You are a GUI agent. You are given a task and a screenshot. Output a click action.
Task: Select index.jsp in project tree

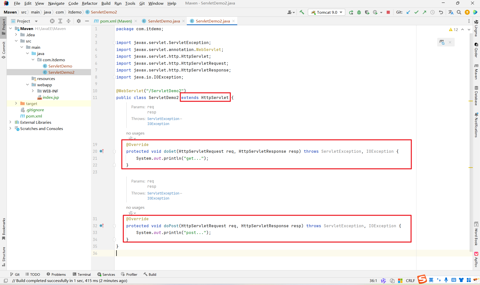(51, 97)
